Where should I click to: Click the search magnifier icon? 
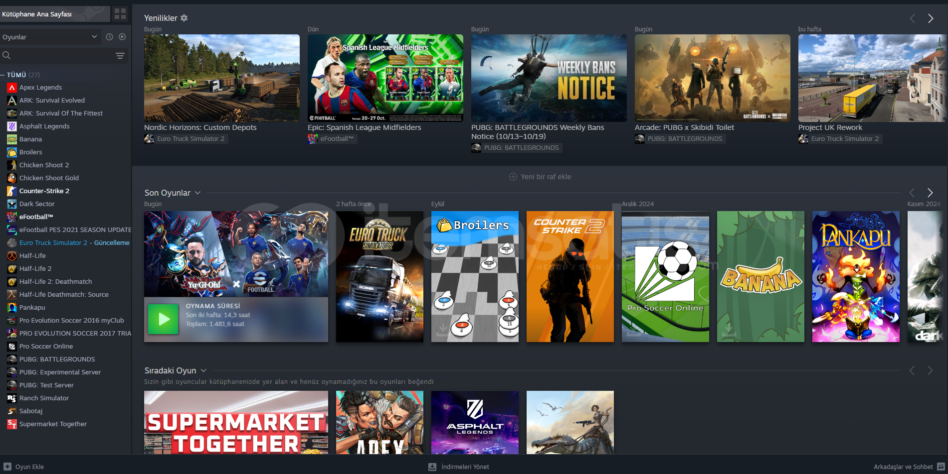(x=6, y=55)
